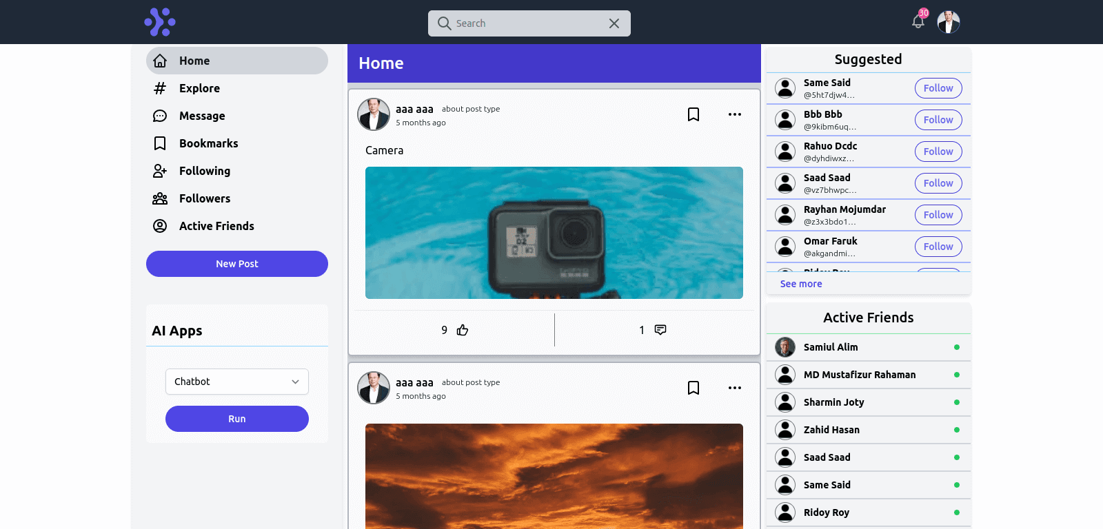Click the app logo in header
Viewport: 1103px width, 529px height.
click(x=160, y=22)
